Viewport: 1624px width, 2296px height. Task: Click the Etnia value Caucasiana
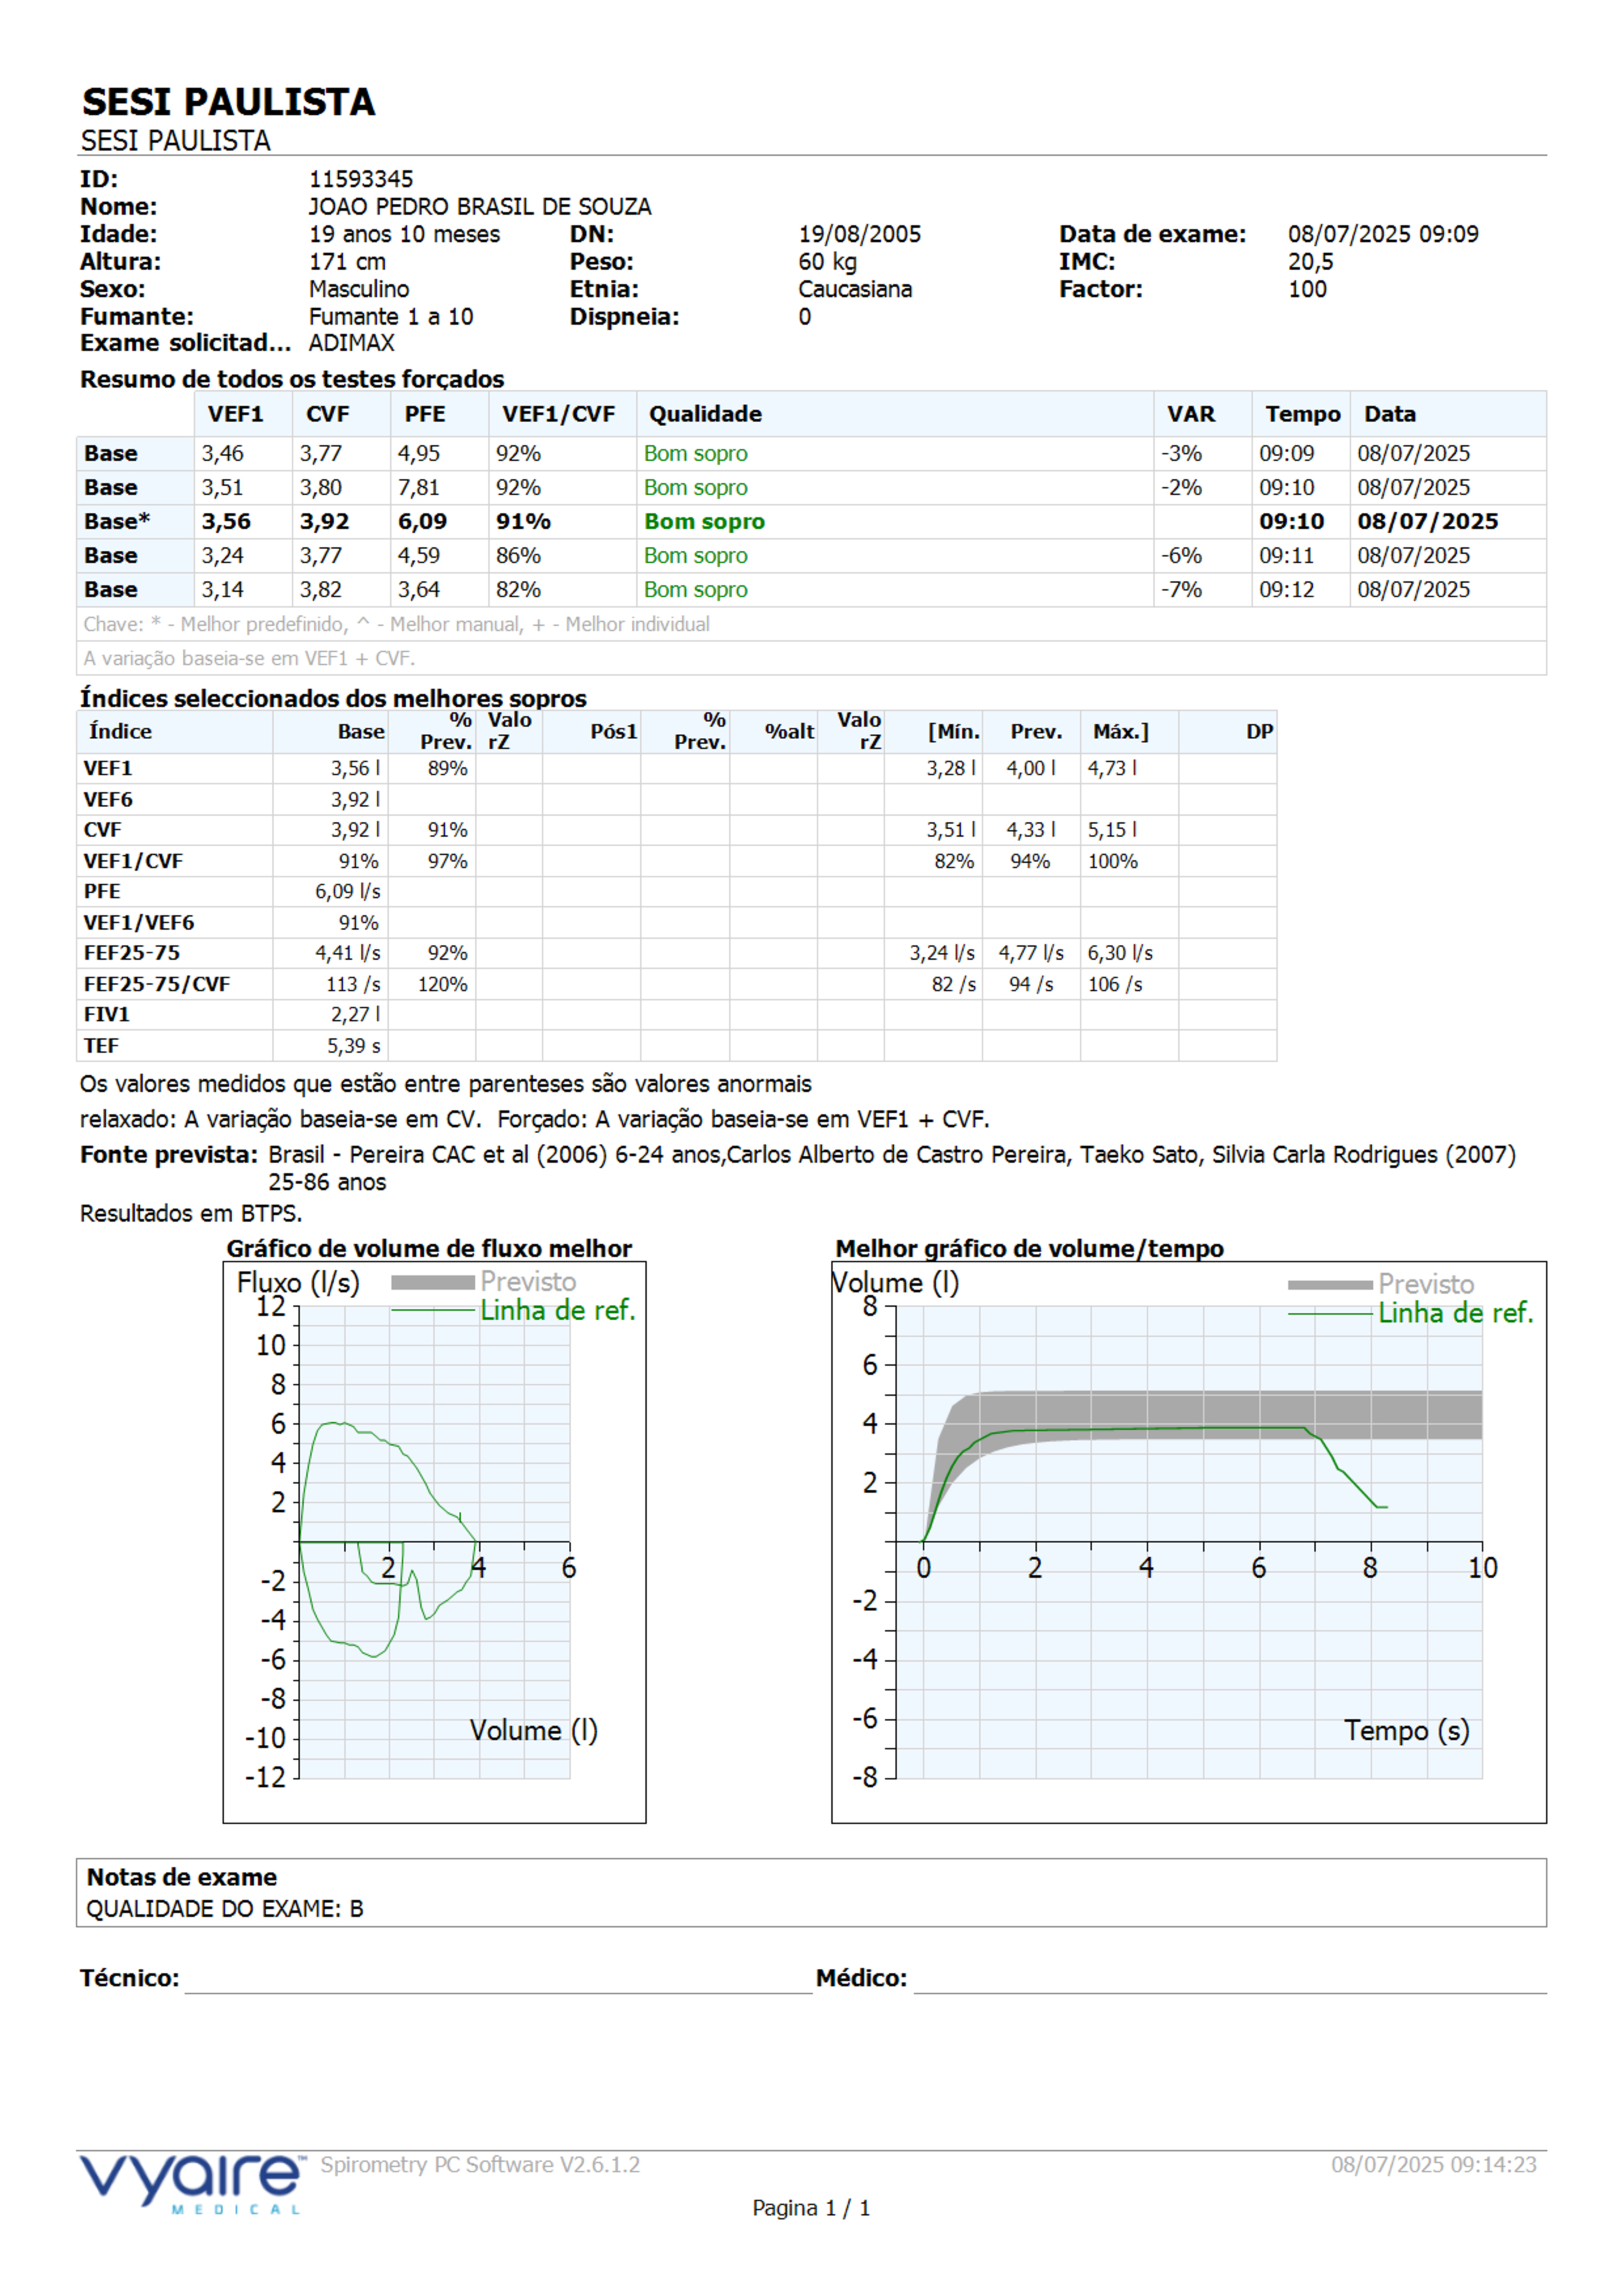pos(855,289)
